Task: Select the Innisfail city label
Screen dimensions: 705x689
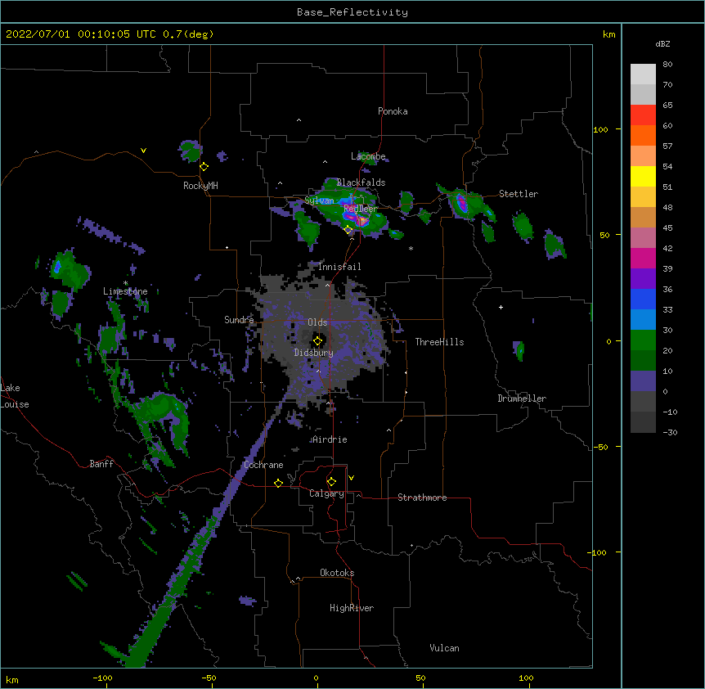Action: [339, 267]
